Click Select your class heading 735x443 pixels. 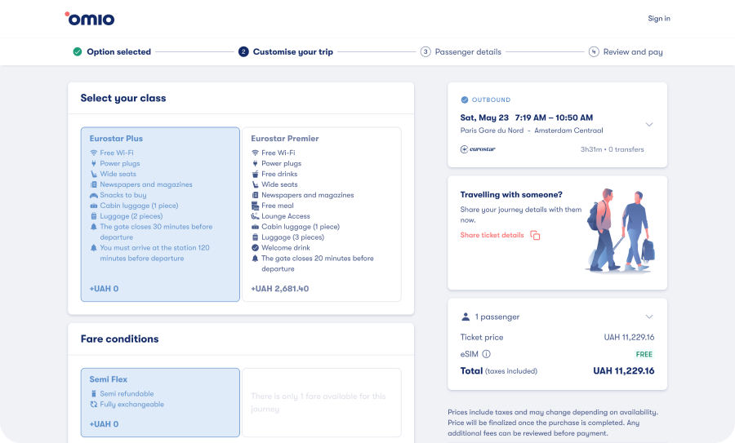[x=123, y=98]
